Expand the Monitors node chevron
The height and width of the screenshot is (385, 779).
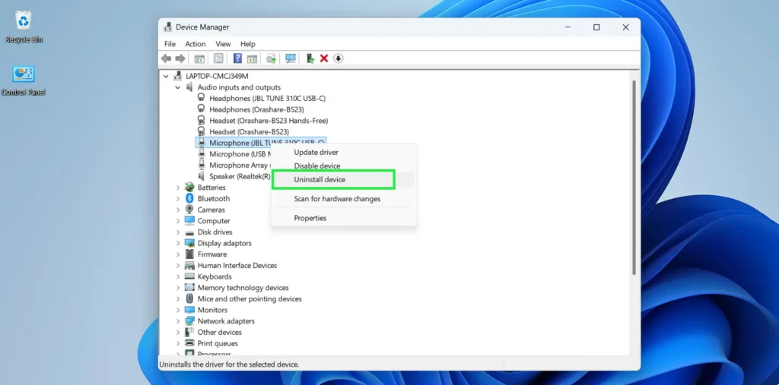click(x=178, y=310)
